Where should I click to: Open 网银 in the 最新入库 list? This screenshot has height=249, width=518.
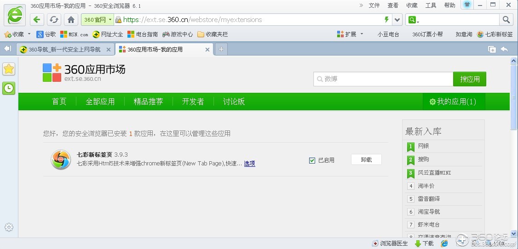[x=424, y=146]
